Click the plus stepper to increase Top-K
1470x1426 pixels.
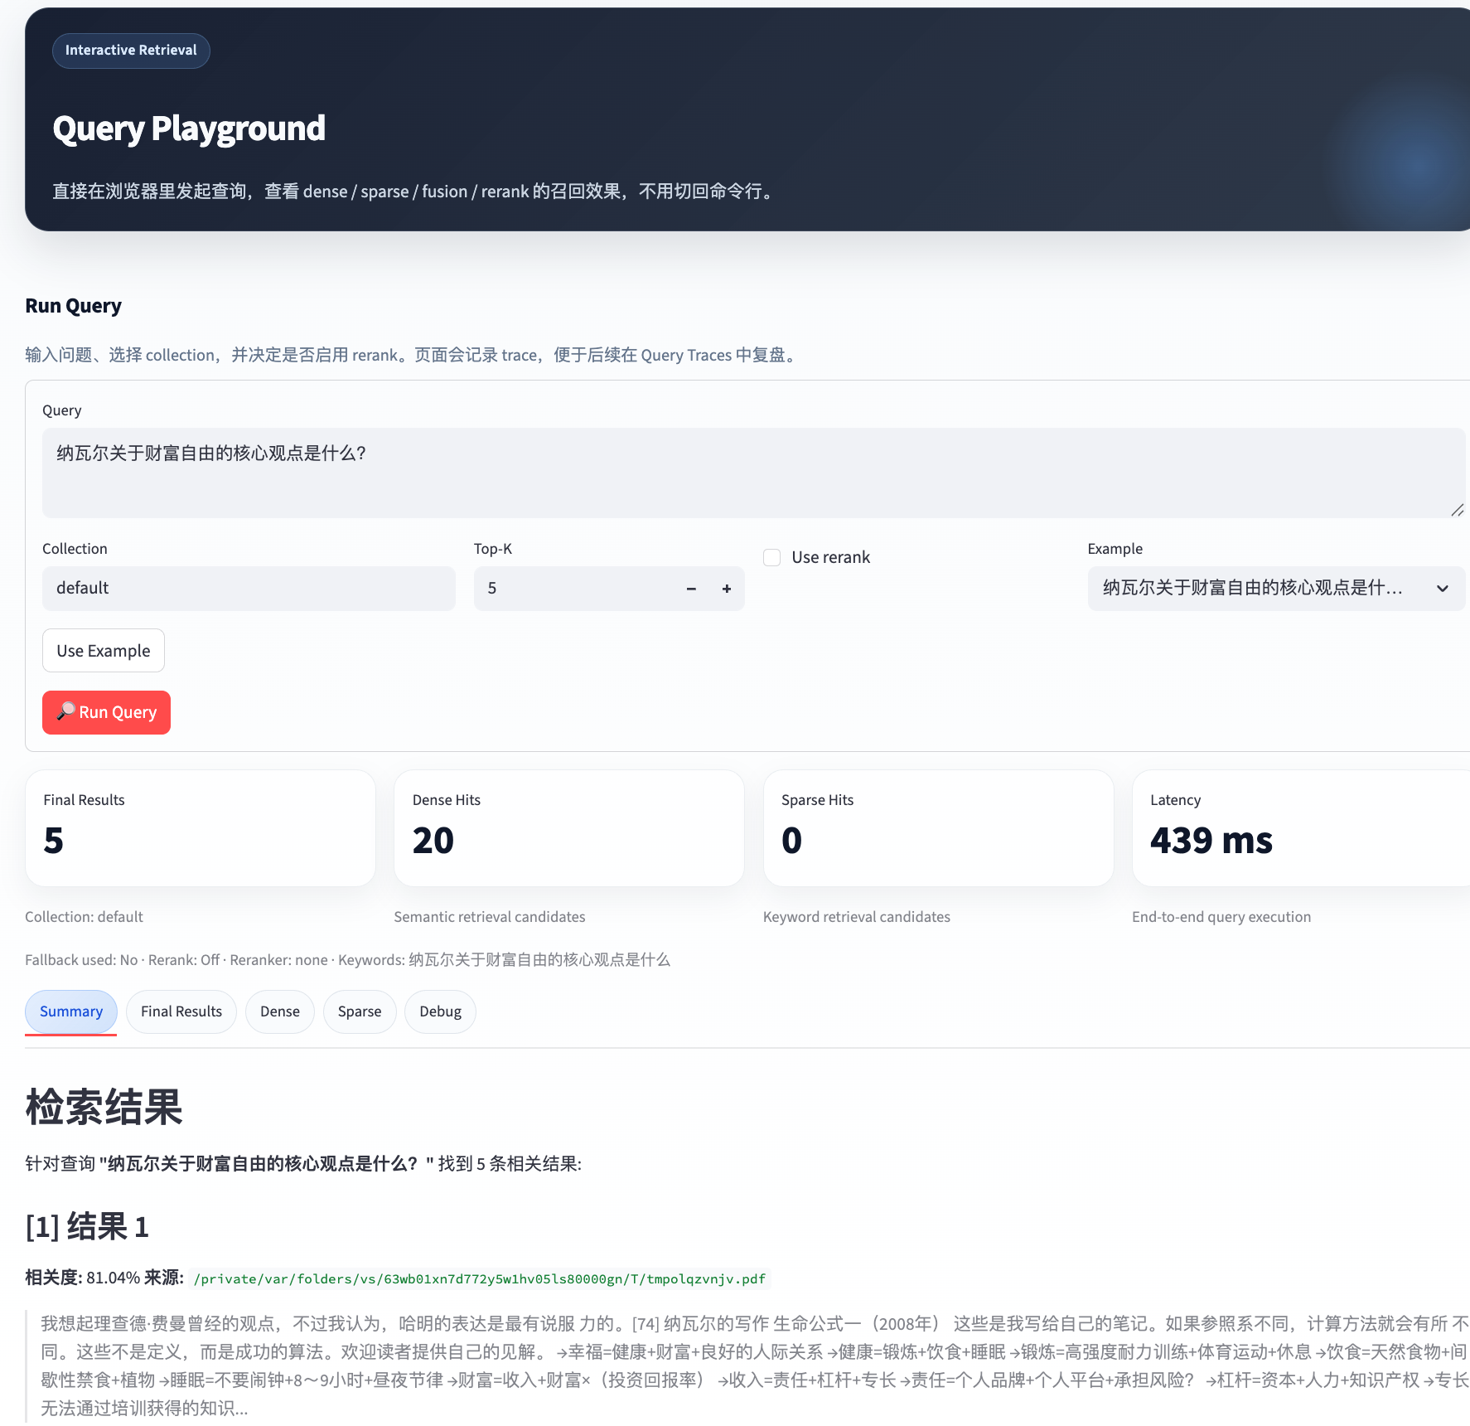pyautogui.click(x=727, y=589)
